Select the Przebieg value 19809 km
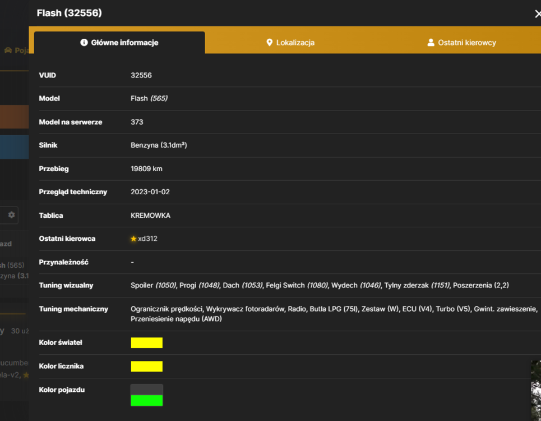 tap(146, 169)
